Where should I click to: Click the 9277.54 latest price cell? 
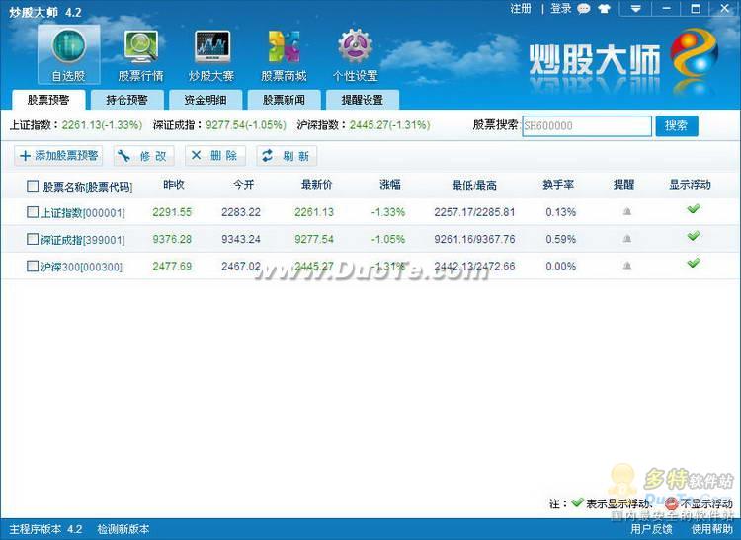[x=314, y=239]
